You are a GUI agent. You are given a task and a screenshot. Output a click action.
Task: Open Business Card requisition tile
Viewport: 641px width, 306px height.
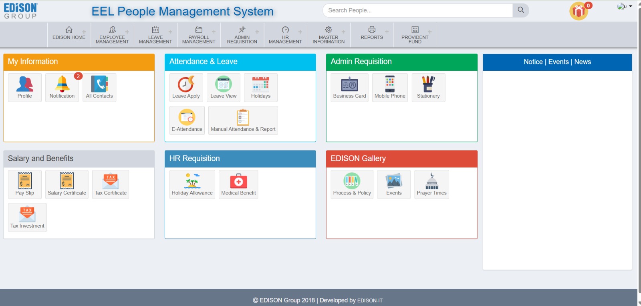[x=350, y=88]
